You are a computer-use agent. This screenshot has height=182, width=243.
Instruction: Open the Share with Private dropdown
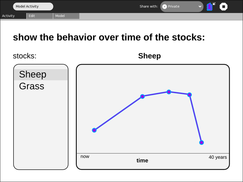[182, 6]
